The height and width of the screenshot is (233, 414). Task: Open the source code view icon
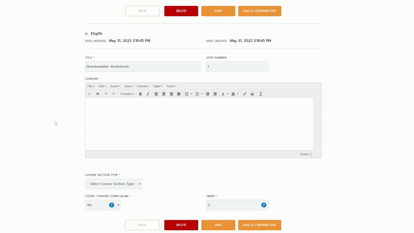[89, 94]
